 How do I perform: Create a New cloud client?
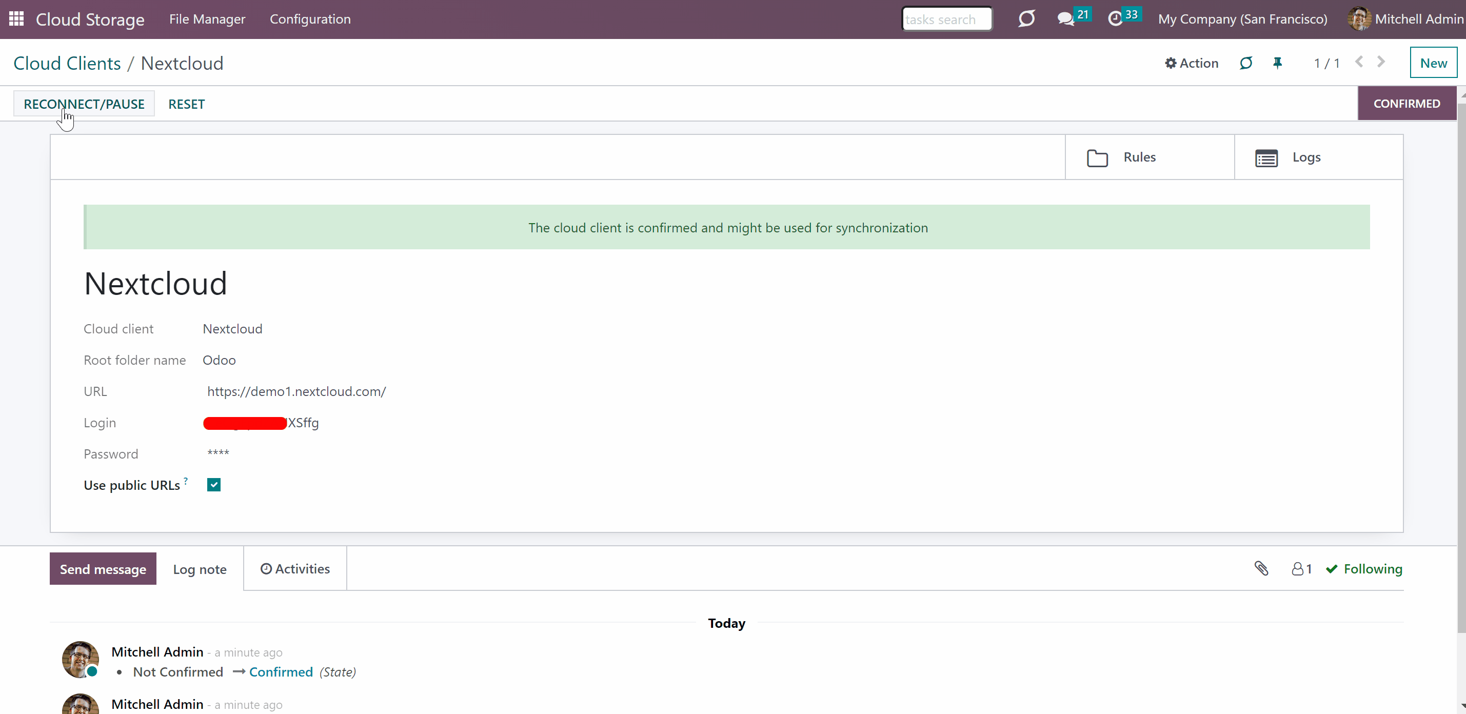[1433, 63]
